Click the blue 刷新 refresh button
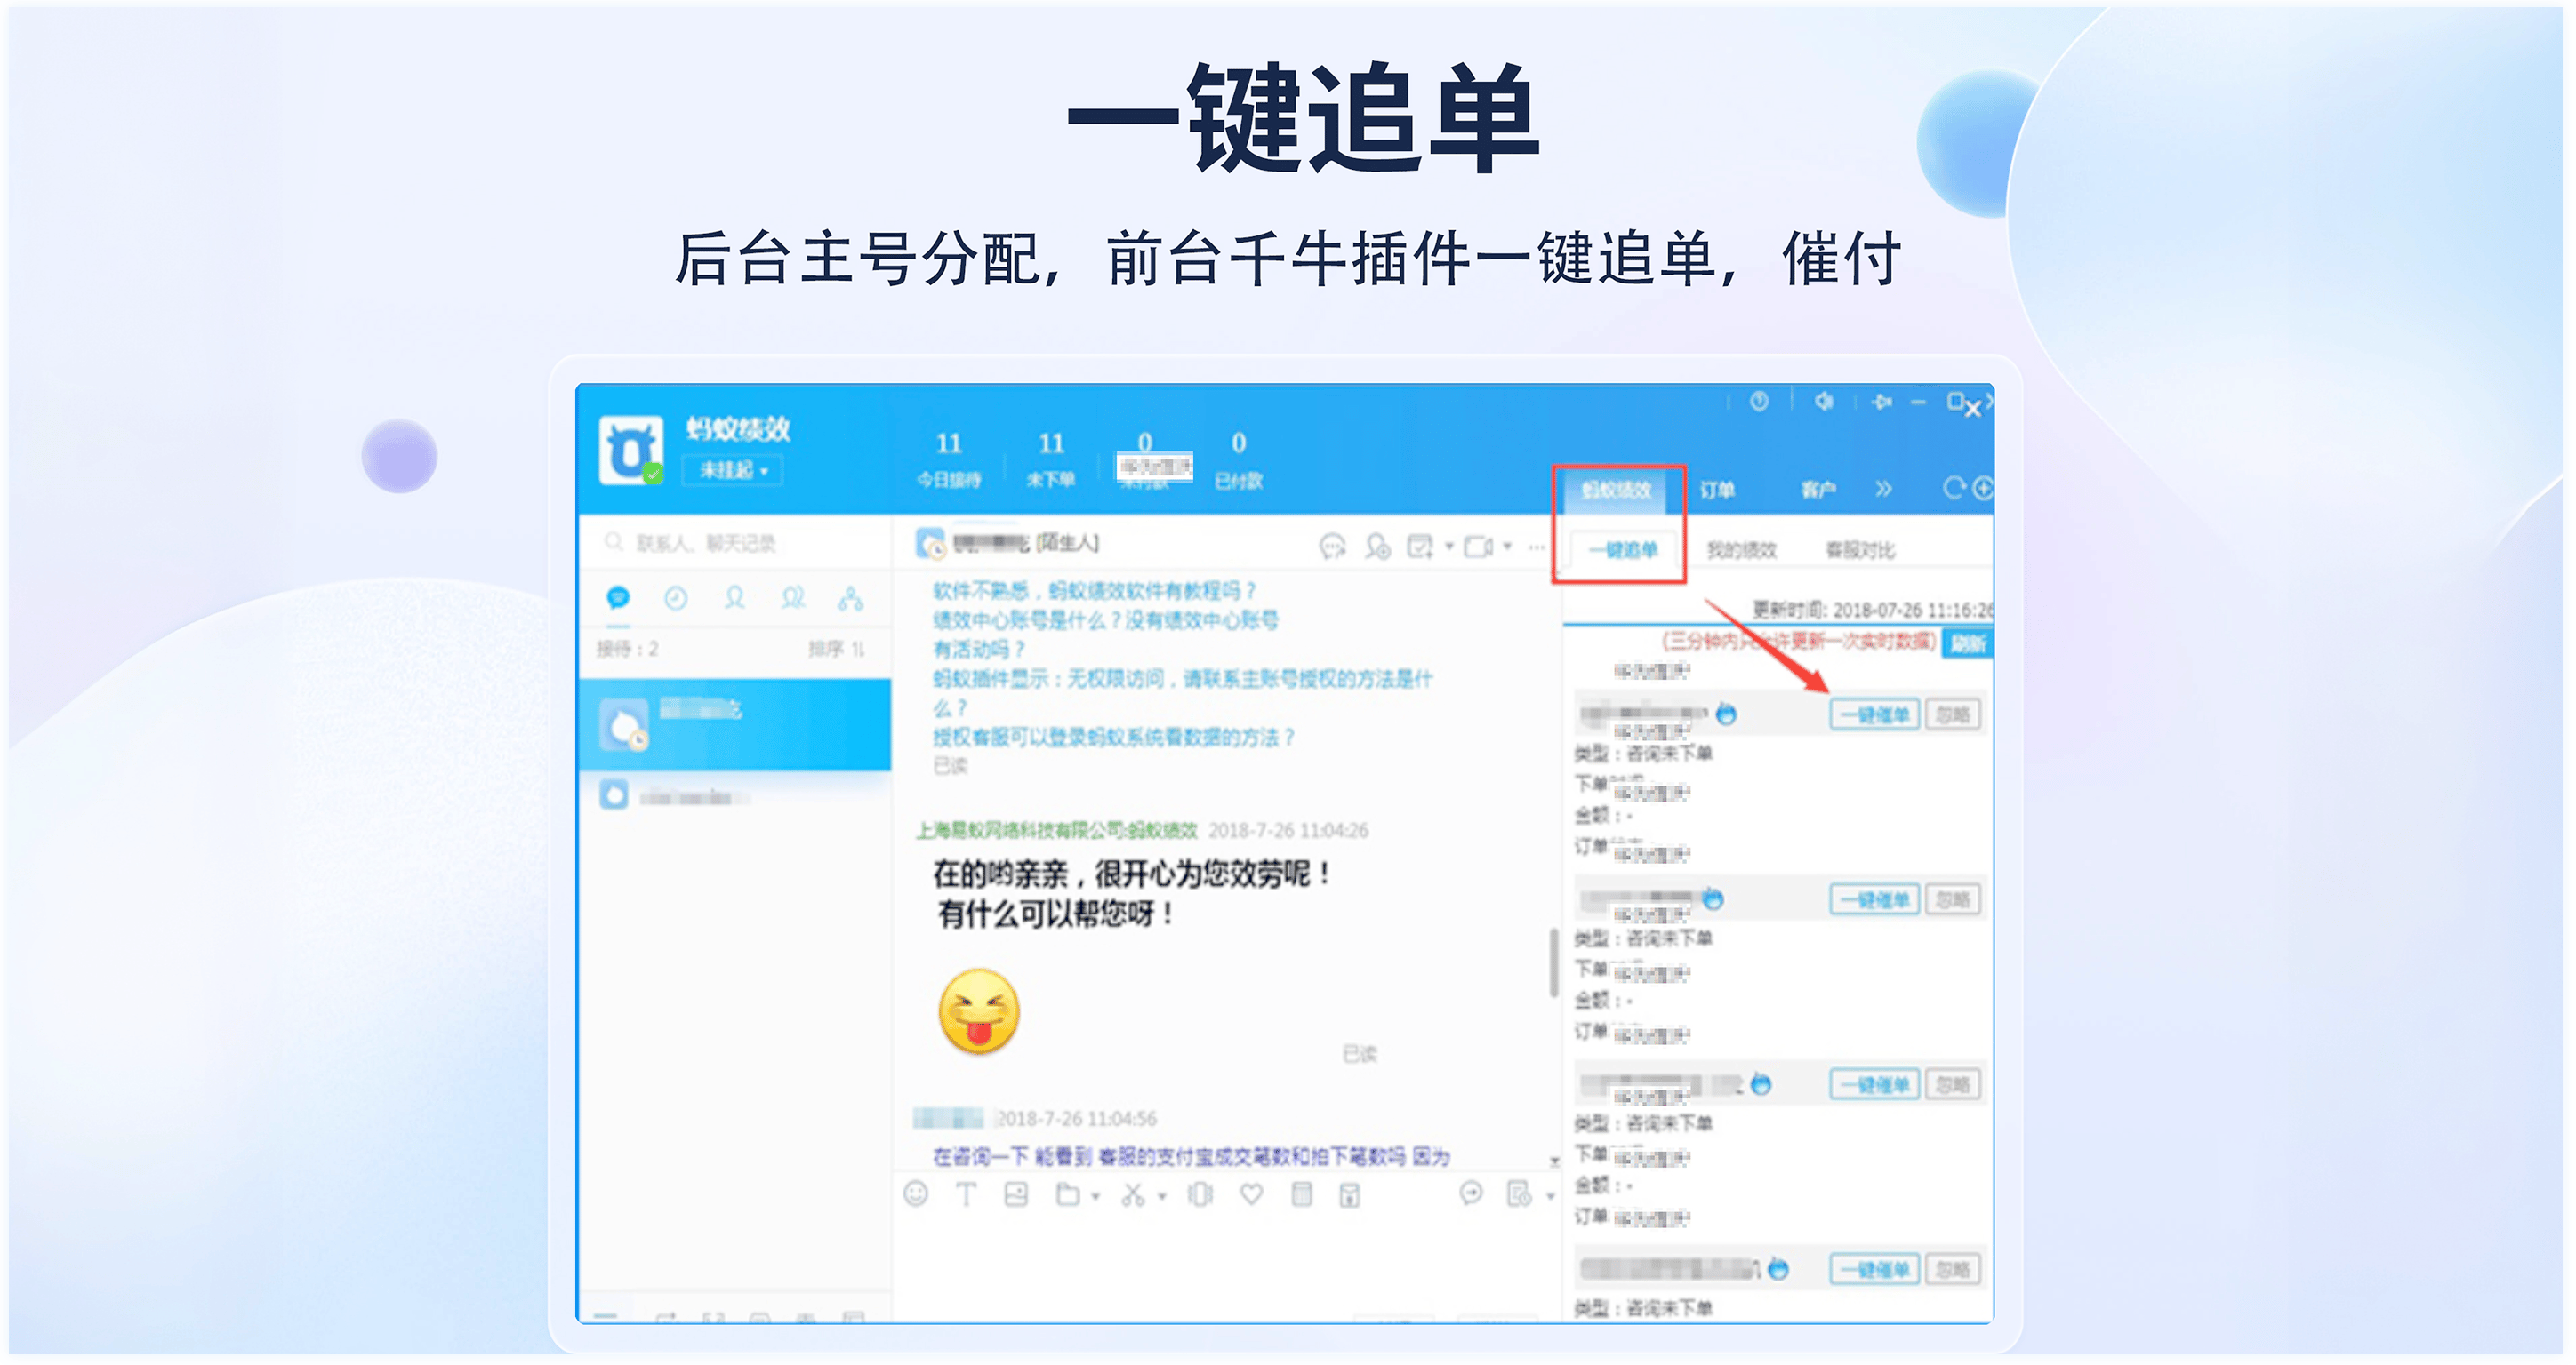The image size is (2576, 1365). tap(1967, 643)
